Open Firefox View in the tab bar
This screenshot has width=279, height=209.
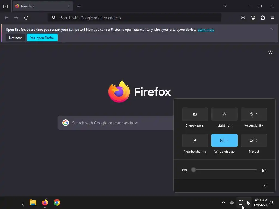point(5,6)
